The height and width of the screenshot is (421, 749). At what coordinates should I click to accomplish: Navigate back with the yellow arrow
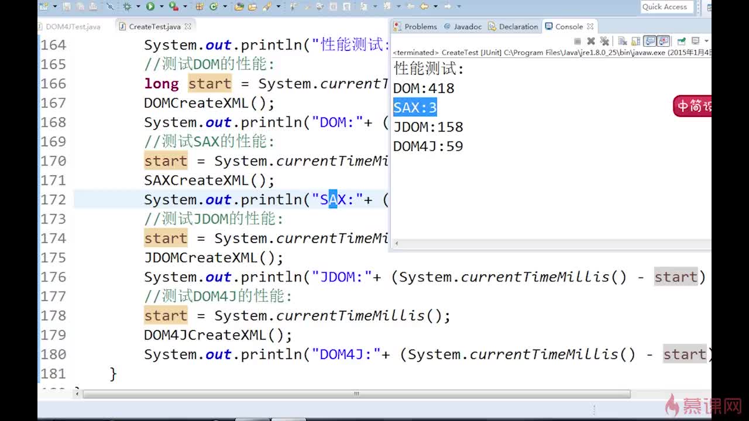coord(424,7)
